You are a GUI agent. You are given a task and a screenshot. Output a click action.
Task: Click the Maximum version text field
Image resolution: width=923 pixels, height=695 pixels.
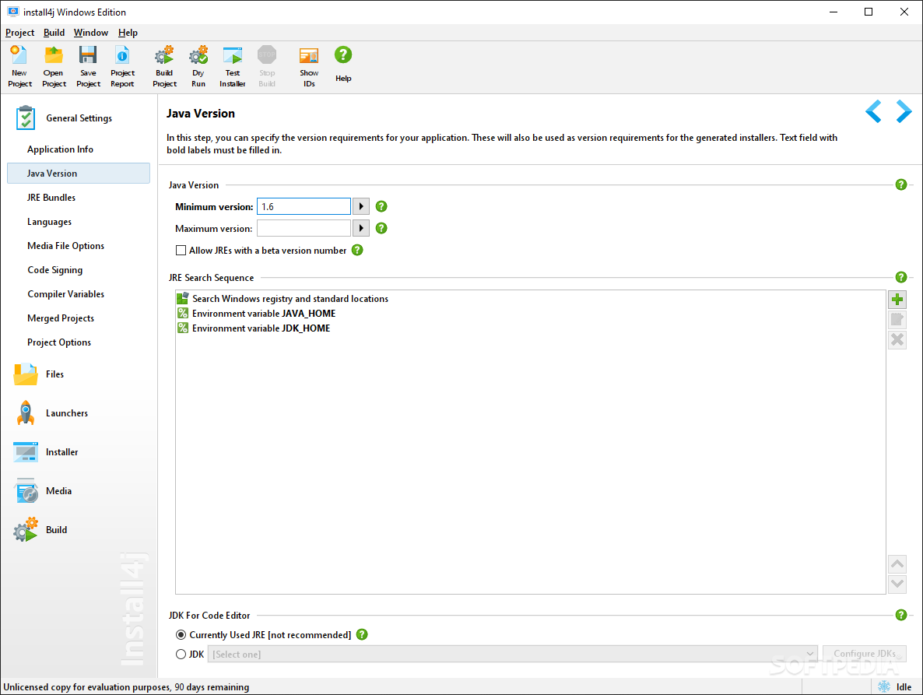pos(304,228)
